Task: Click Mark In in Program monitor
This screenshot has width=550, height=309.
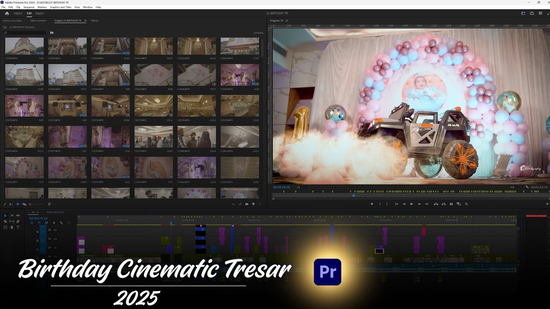Action: point(380,204)
